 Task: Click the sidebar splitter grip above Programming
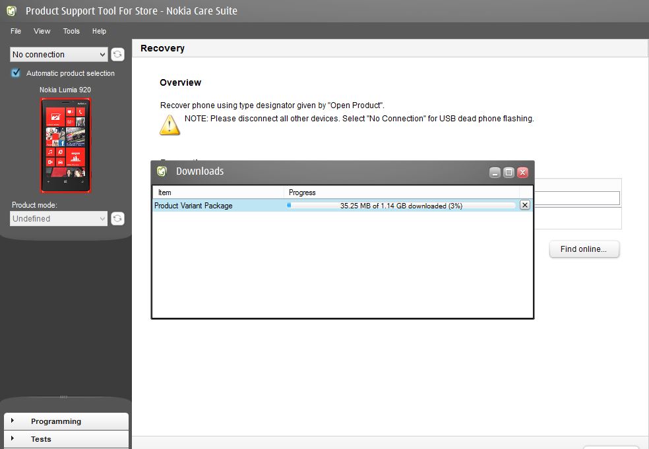[64, 397]
